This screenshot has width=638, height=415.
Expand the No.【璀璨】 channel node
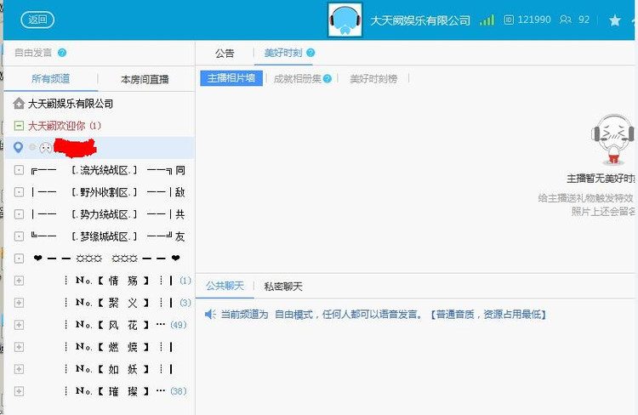pyautogui.click(x=19, y=391)
